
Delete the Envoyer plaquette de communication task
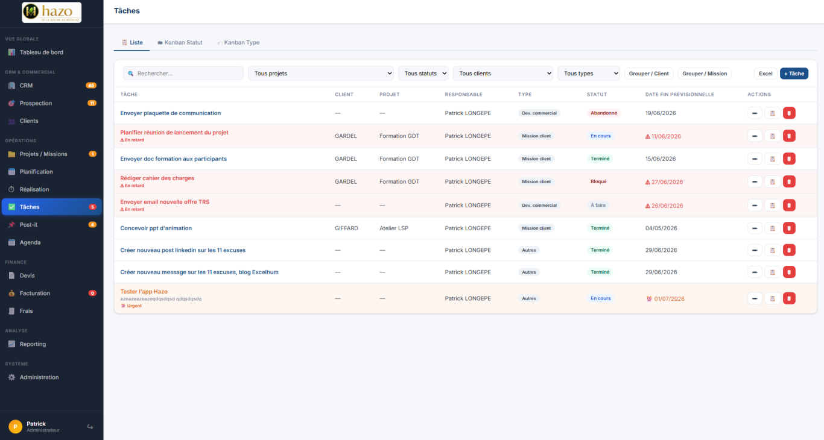tap(789, 113)
